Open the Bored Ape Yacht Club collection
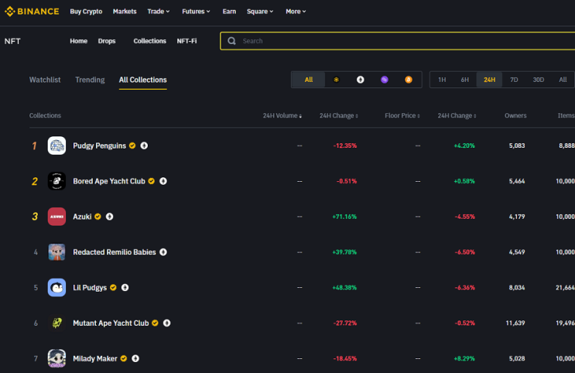575x373 pixels. point(109,181)
